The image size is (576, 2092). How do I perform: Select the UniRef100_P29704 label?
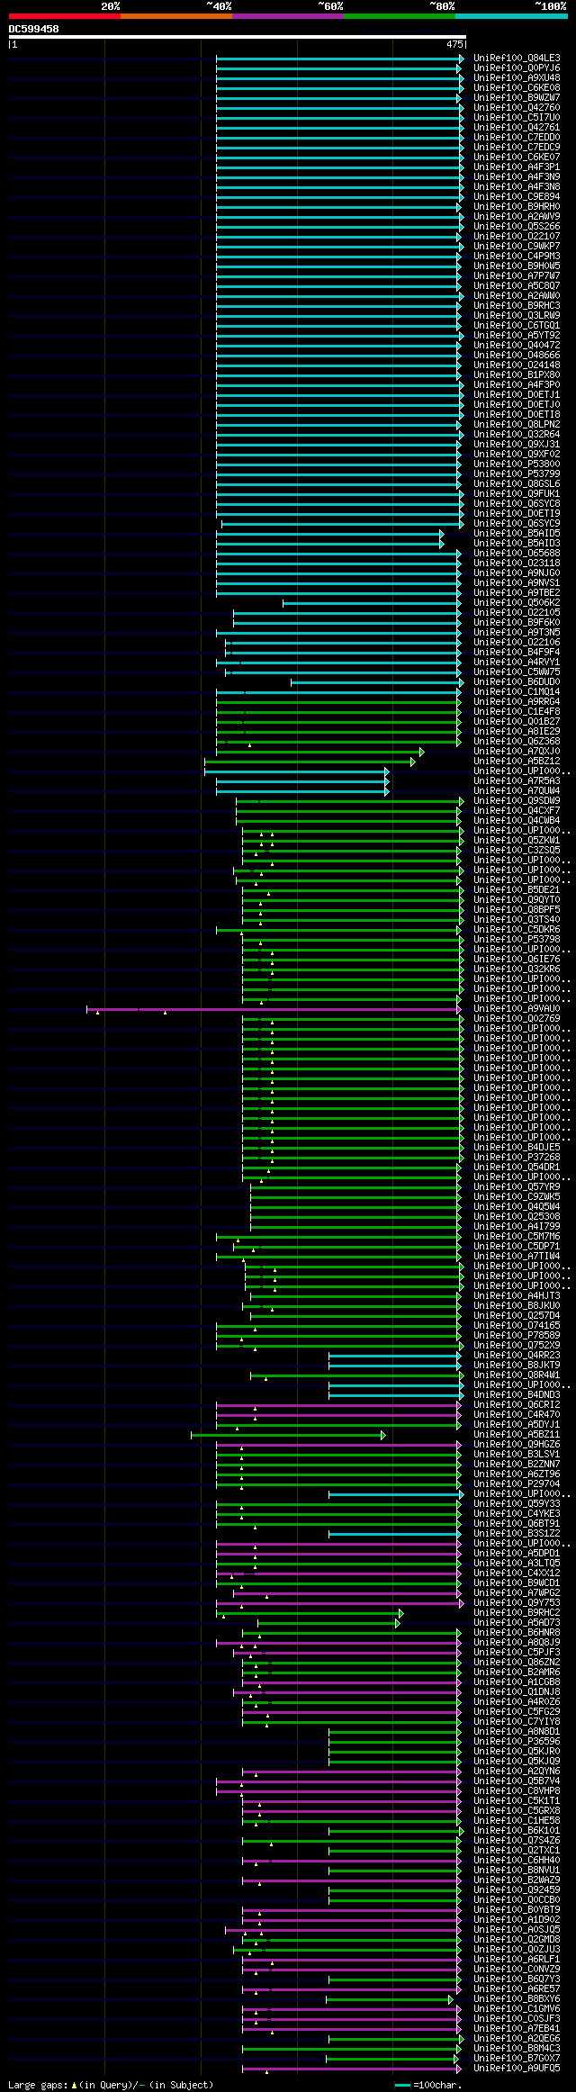[517, 1484]
